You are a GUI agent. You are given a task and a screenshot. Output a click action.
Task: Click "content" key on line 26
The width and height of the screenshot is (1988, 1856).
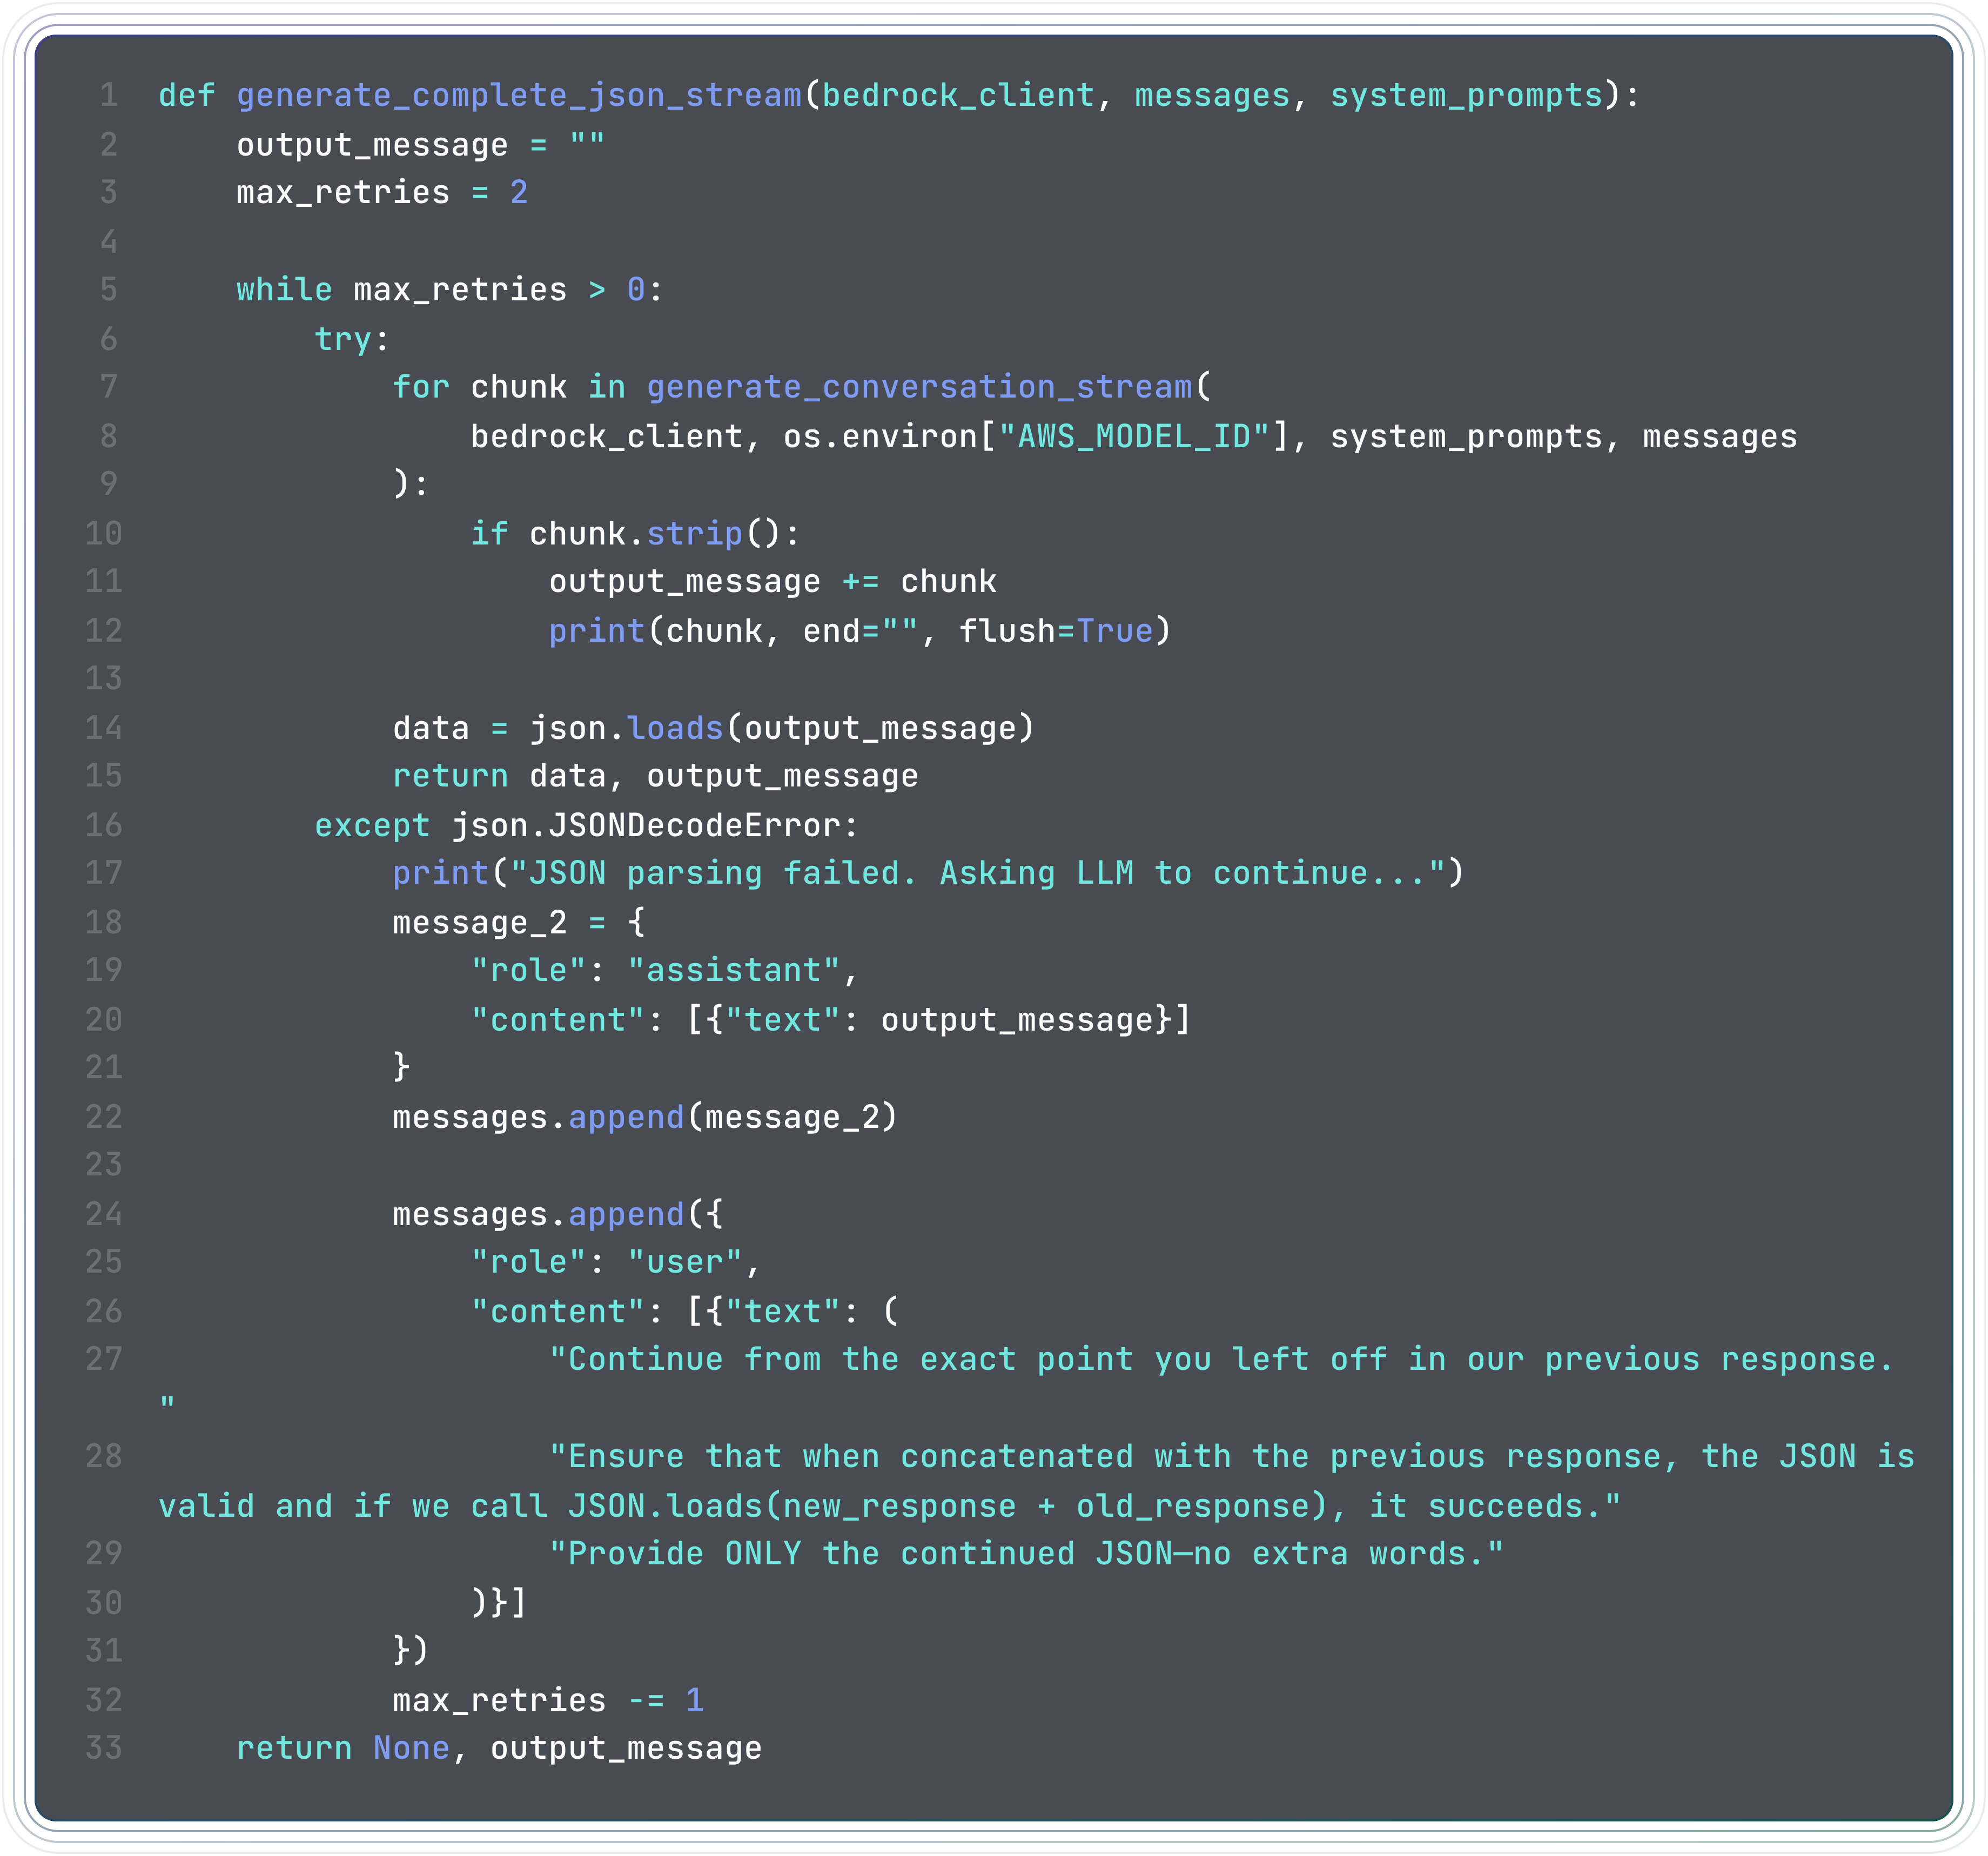558,1311
